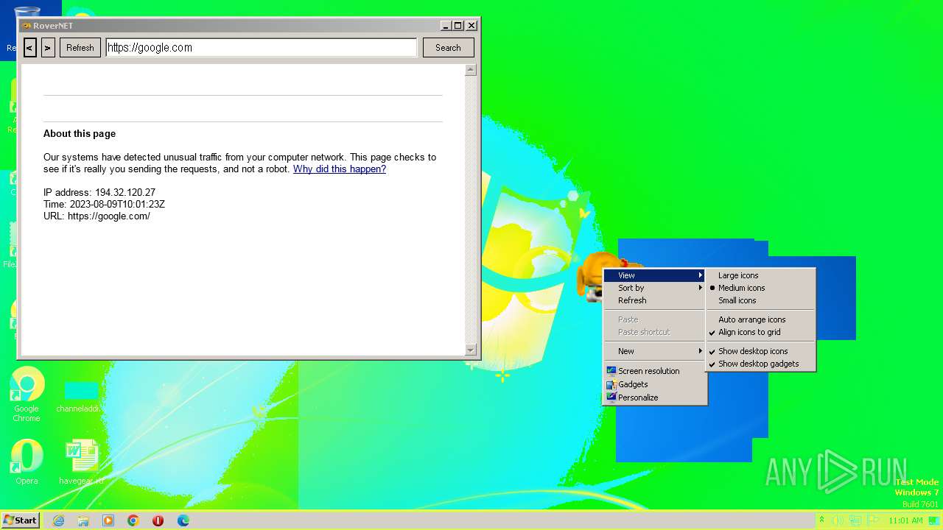Image resolution: width=943 pixels, height=530 pixels.
Task: Click the Search button in RoverNET
Action: coord(448,48)
